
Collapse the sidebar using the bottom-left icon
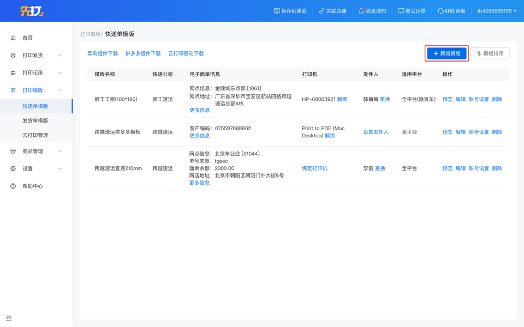pos(9,318)
